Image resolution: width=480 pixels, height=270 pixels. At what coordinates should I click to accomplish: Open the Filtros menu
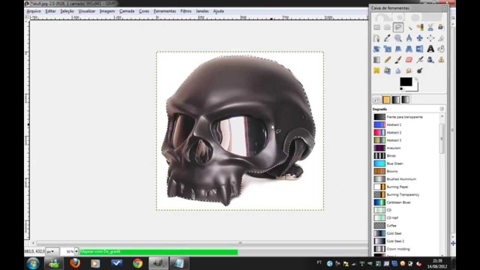point(186,11)
